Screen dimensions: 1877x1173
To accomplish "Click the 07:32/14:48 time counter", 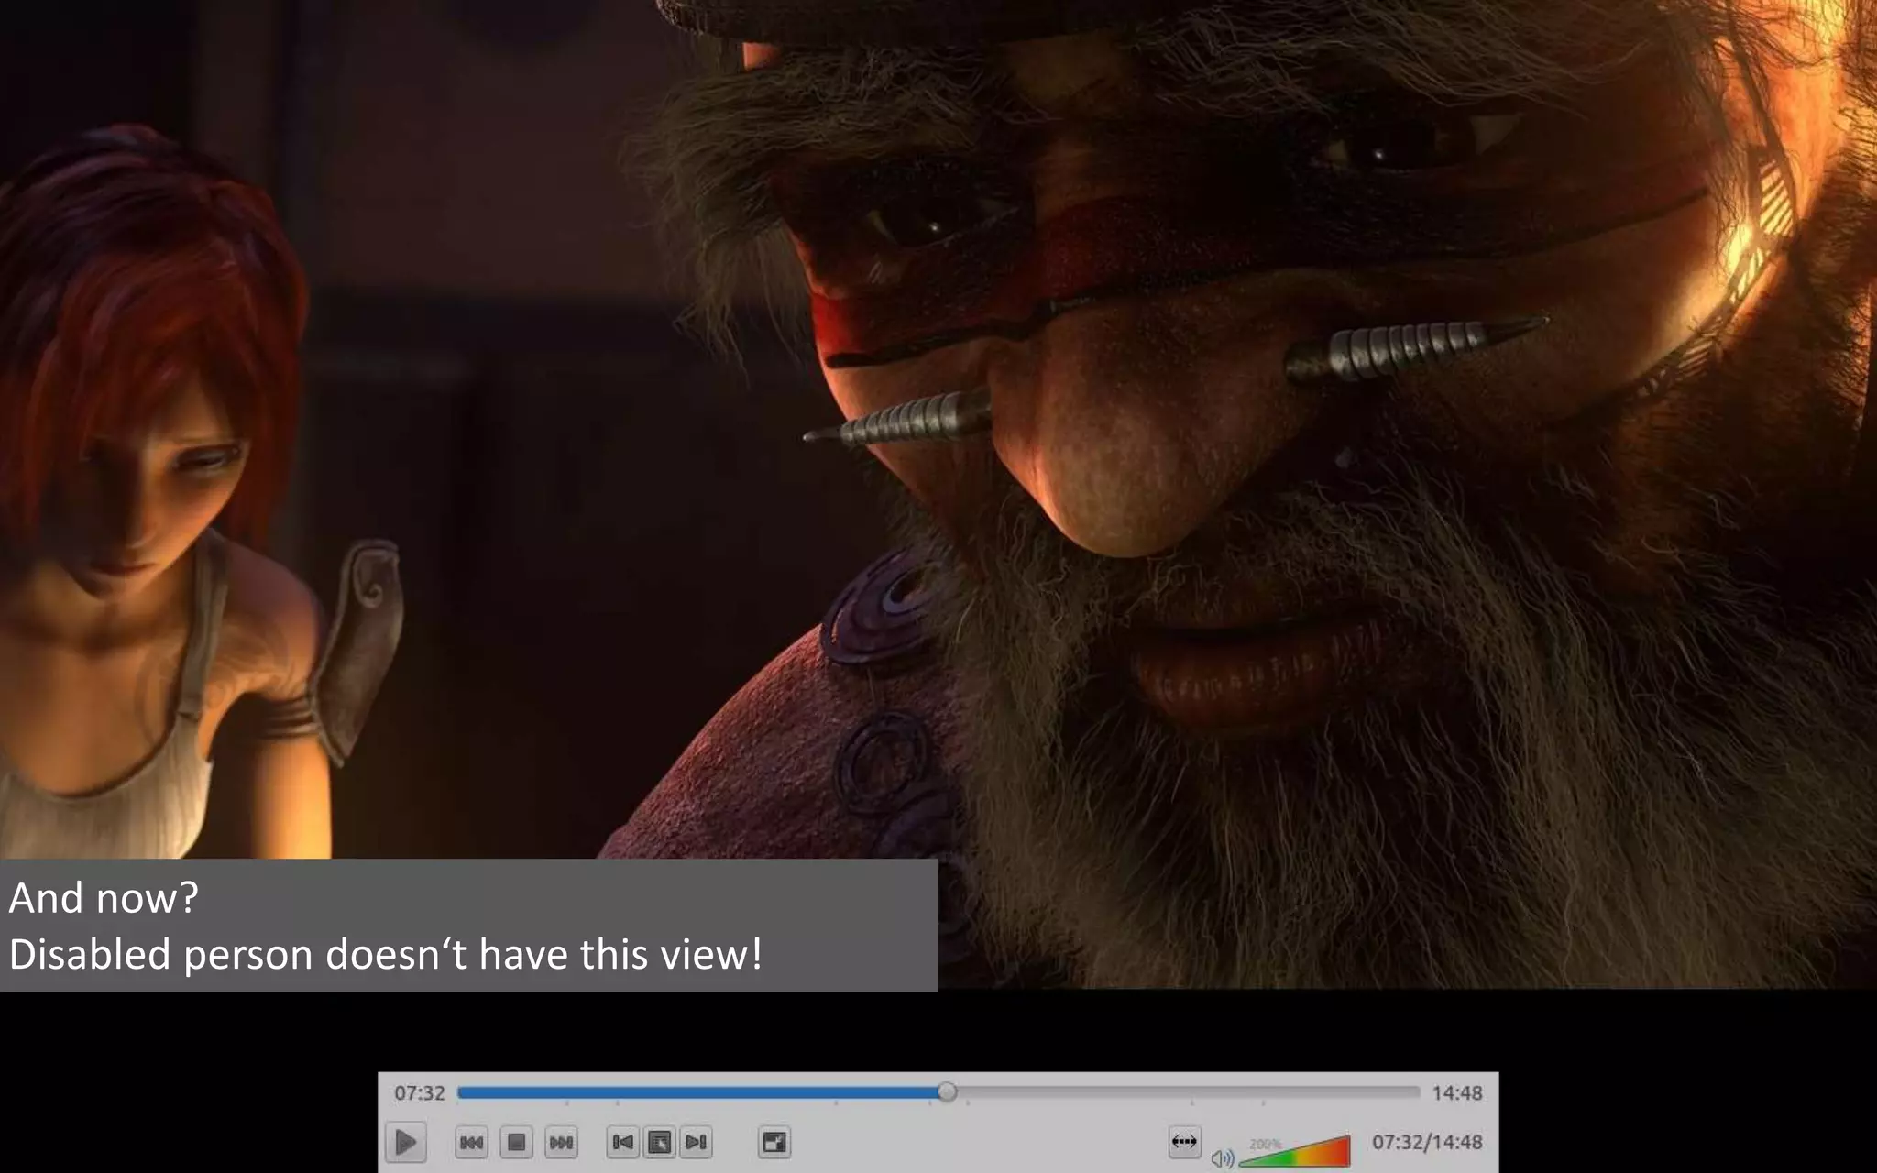I will pos(1426,1142).
